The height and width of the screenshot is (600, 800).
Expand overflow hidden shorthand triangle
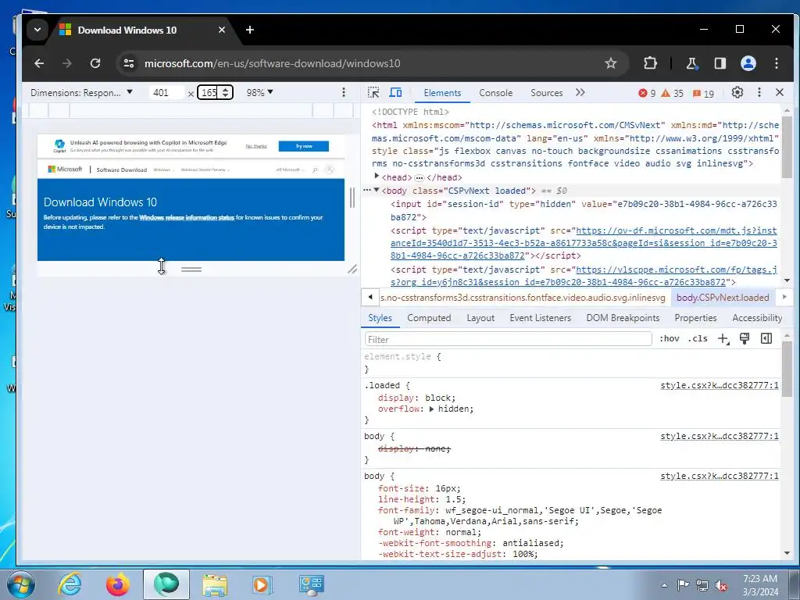(x=431, y=409)
